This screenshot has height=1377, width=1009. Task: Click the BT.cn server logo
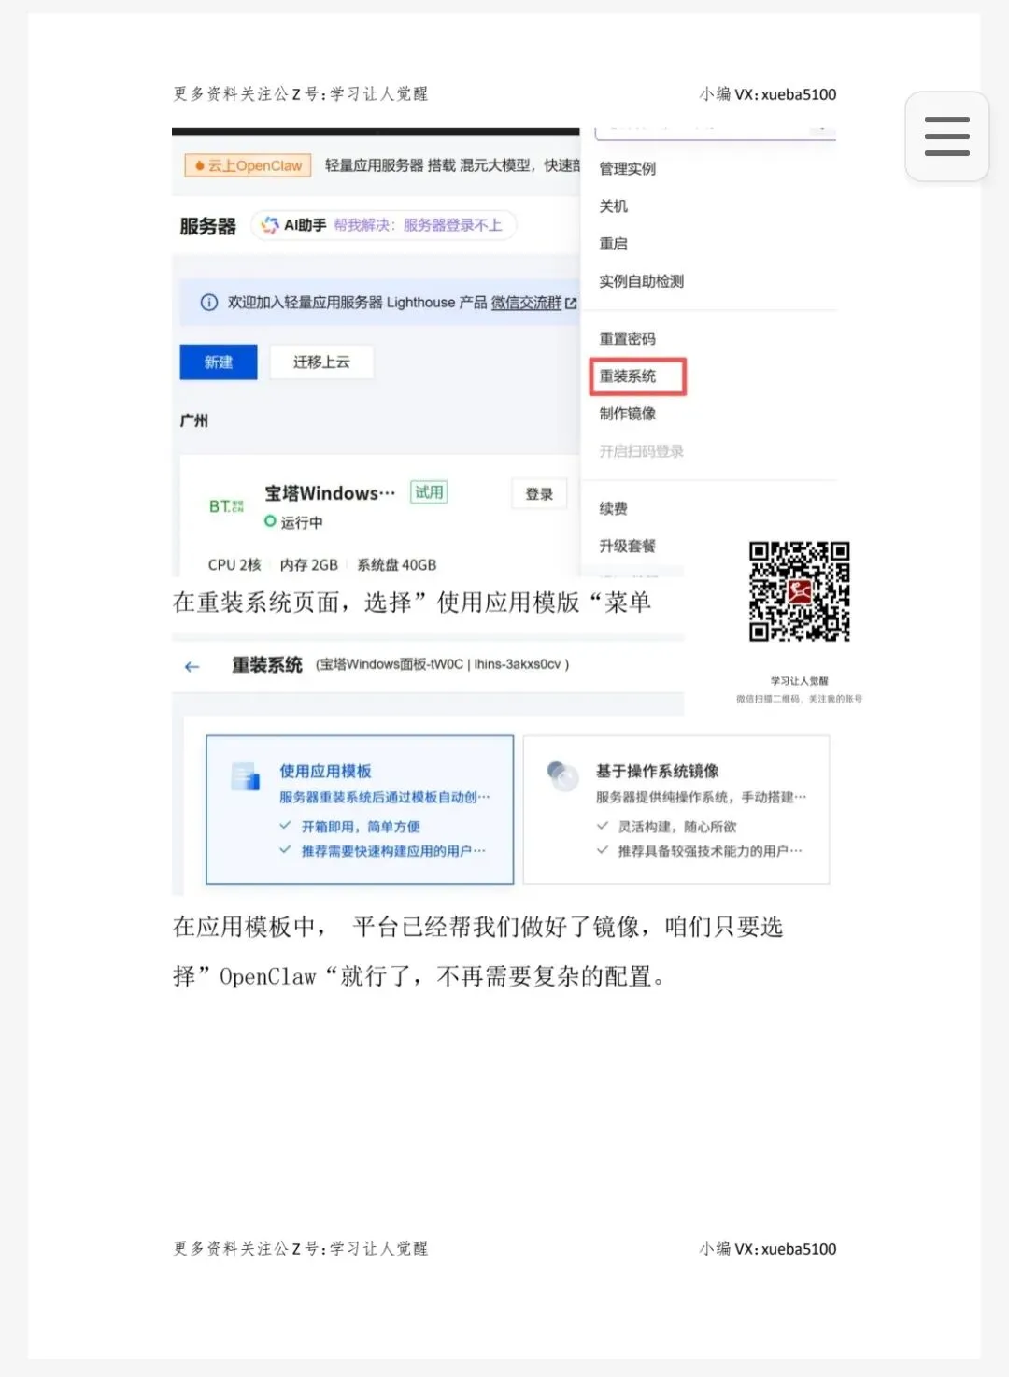click(x=226, y=506)
